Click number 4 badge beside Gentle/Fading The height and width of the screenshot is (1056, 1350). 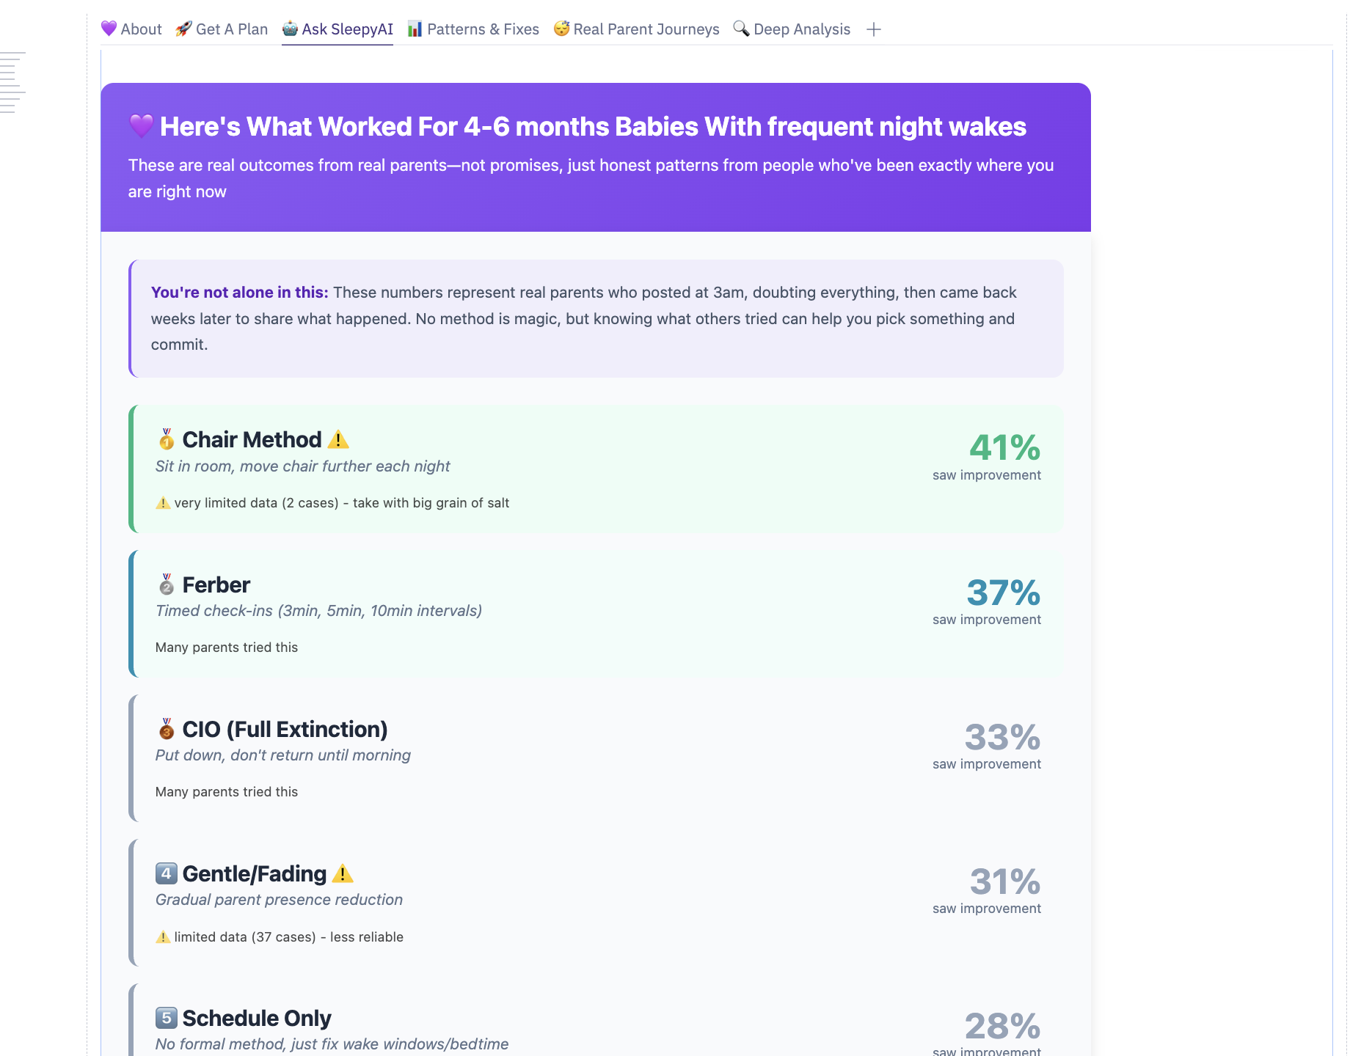(167, 873)
